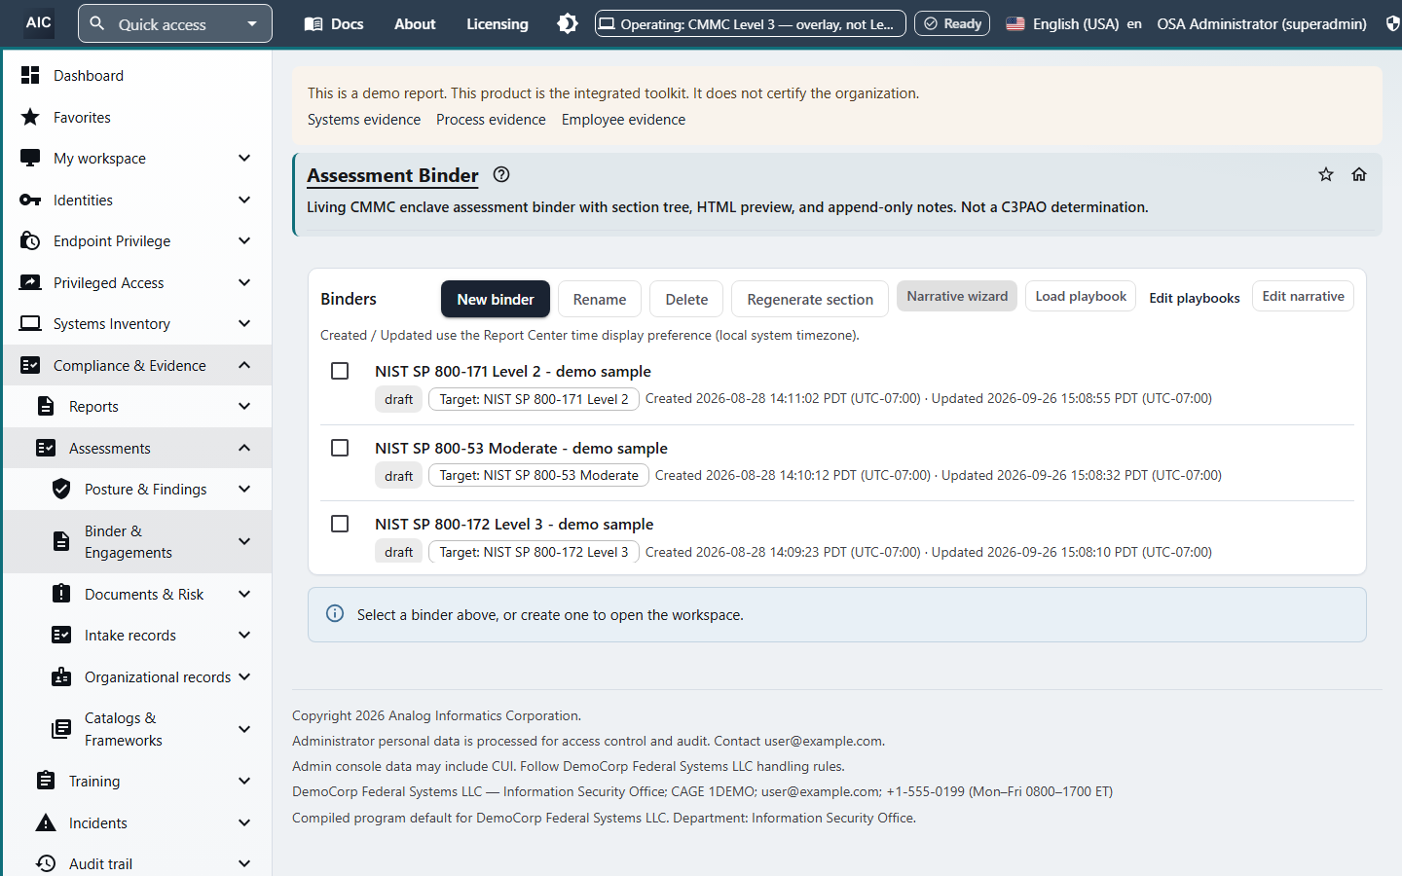Expand the Privileged Access chevron
This screenshot has height=876, width=1402.
pos(244,282)
